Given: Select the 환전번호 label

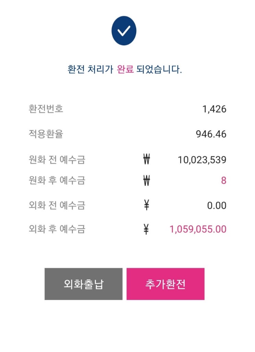Looking at the screenshot, I should coord(46,109).
